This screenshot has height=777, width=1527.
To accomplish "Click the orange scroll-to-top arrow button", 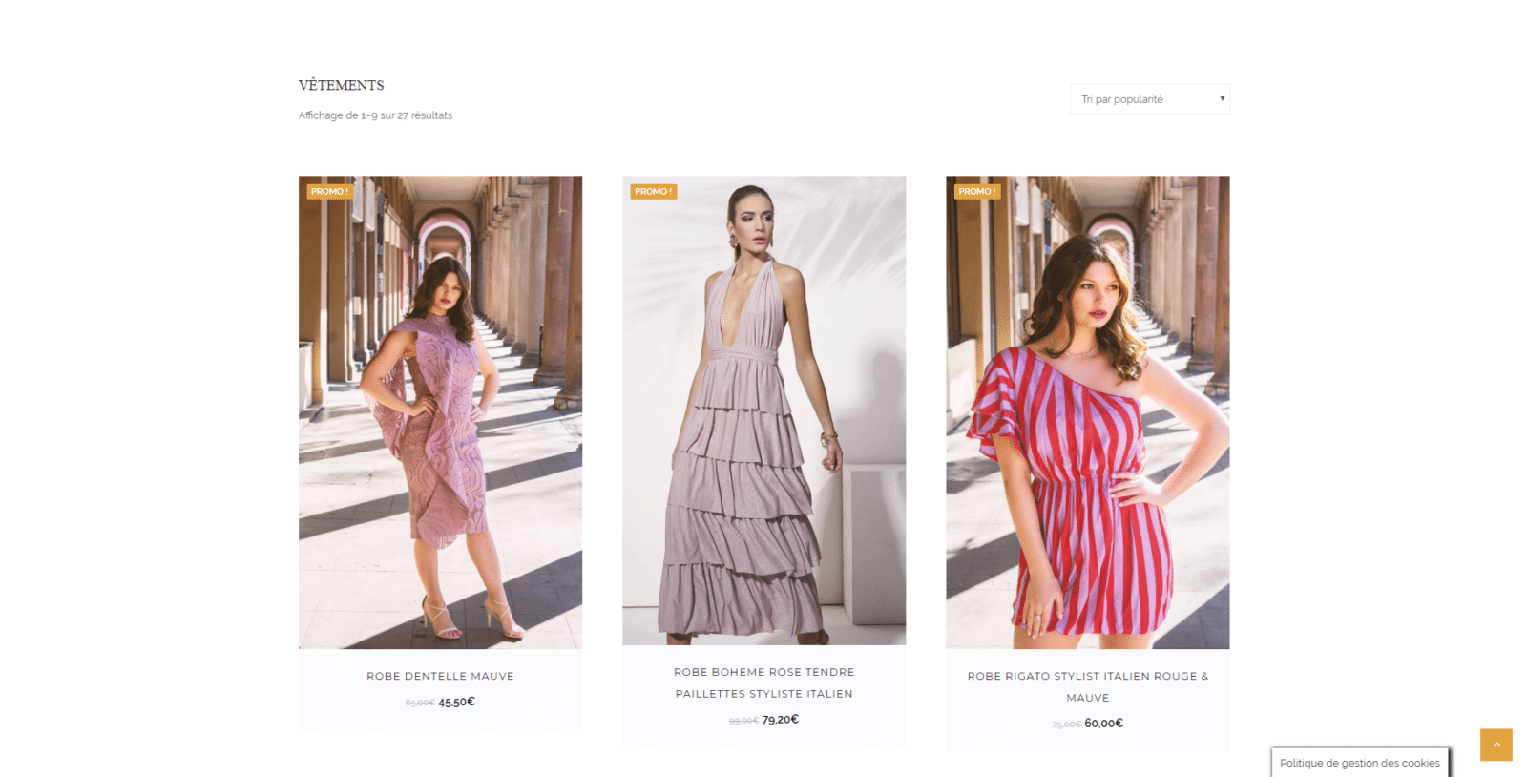I will pos(1496,745).
